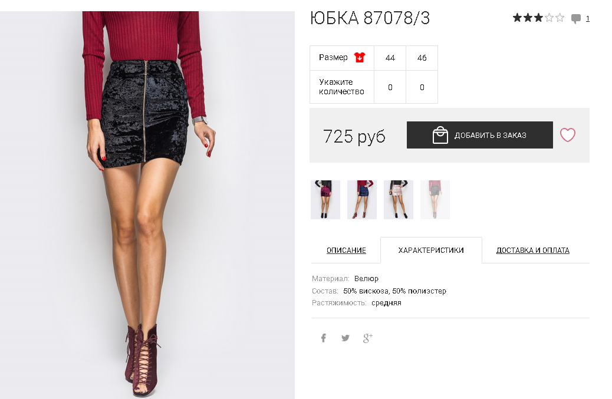This screenshot has height=399, width=612.
Task: Share the product on Facebook
Action: pyautogui.click(x=324, y=338)
